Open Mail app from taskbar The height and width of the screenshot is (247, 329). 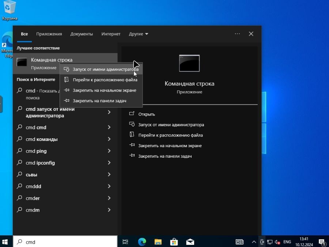[190, 242]
